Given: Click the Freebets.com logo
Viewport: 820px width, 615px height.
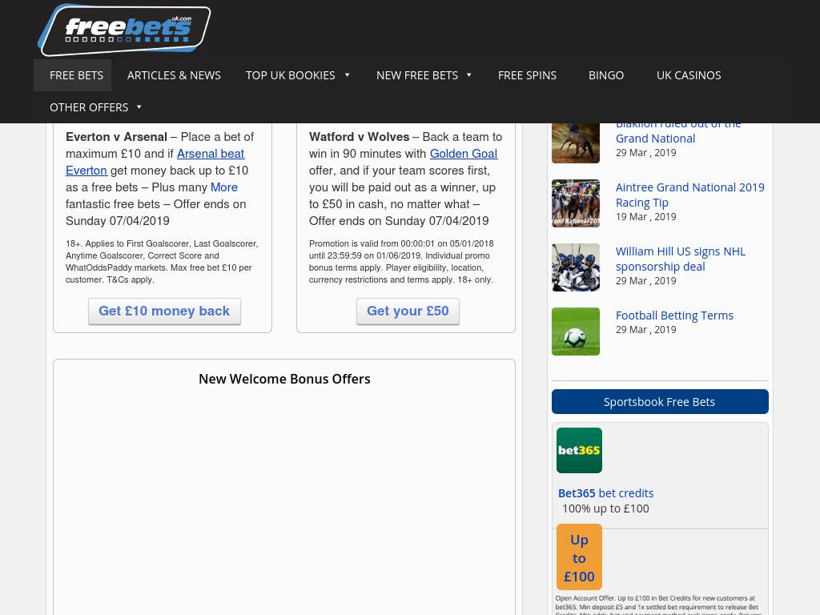Looking at the screenshot, I should pos(124,30).
